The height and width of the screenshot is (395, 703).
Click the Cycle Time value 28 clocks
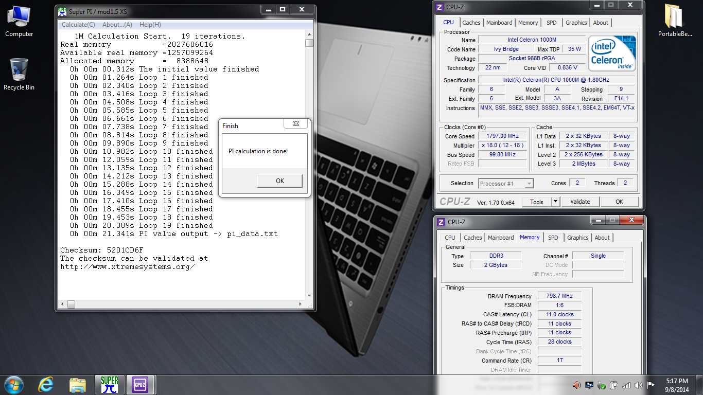pos(559,342)
